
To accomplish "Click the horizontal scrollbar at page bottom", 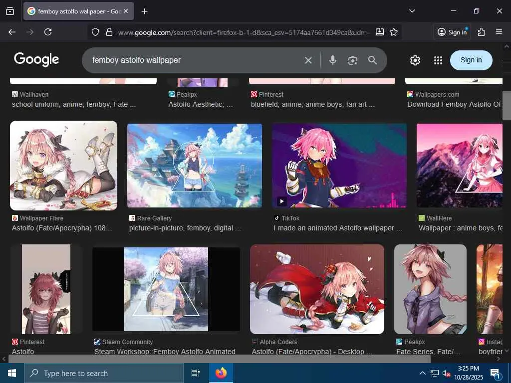I will (220, 359).
